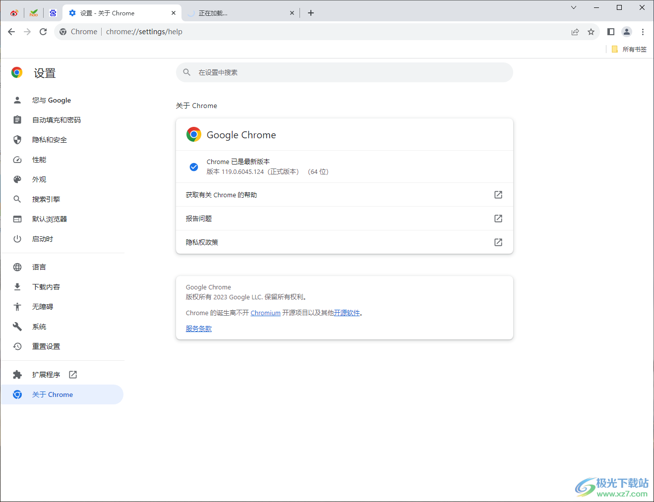Open 外观 settings section
This screenshot has width=654, height=502.
[x=62, y=179]
